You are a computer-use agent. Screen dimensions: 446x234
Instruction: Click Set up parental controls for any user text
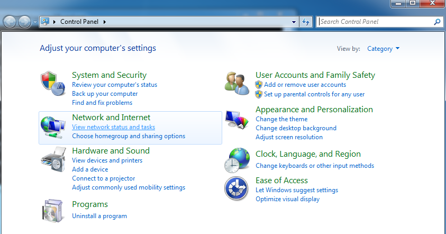314,94
